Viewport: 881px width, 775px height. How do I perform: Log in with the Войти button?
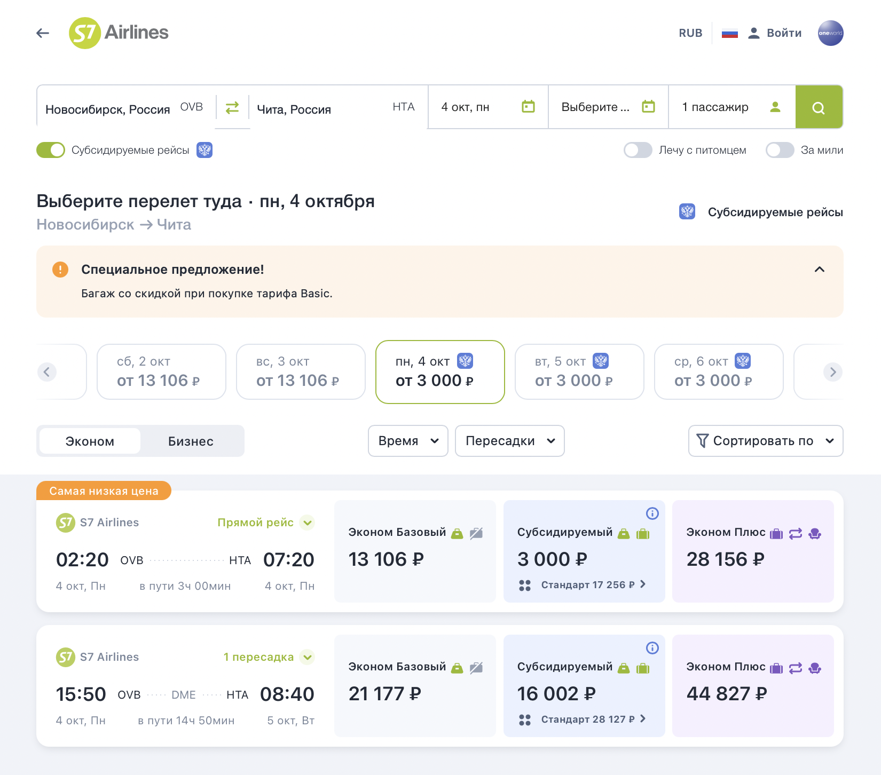click(x=775, y=33)
